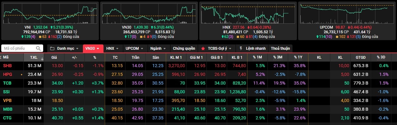Select the VN30 tab label
Image resolution: width=397 pixels, height=125 pixels.
point(90,49)
